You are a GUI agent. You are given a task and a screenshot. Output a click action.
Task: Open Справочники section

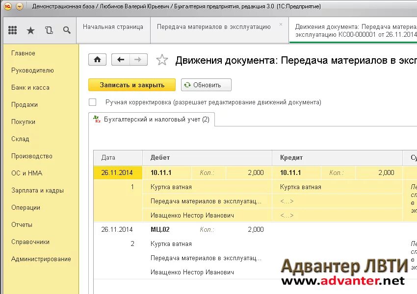click(30, 242)
